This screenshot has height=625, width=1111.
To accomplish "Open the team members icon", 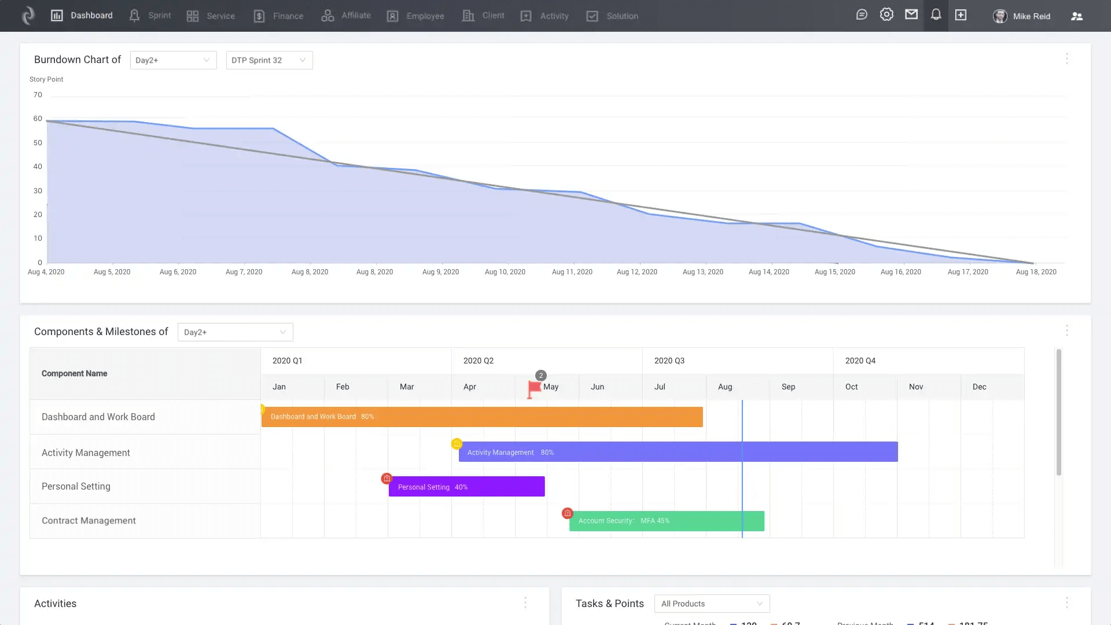I will (1076, 16).
